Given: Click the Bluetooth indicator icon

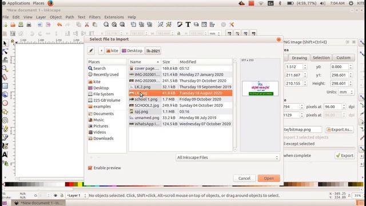Looking at the screenshot, I should 280,3.
